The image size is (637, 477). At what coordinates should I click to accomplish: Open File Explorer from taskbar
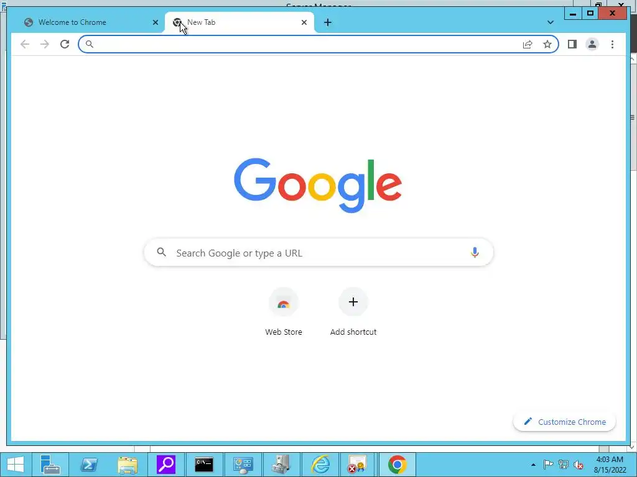point(128,465)
